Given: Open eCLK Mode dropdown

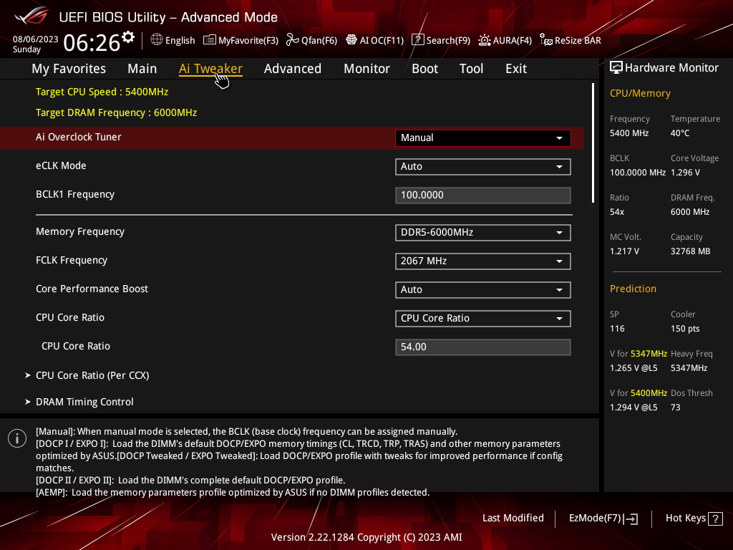Looking at the screenshot, I should coord(483,166).
